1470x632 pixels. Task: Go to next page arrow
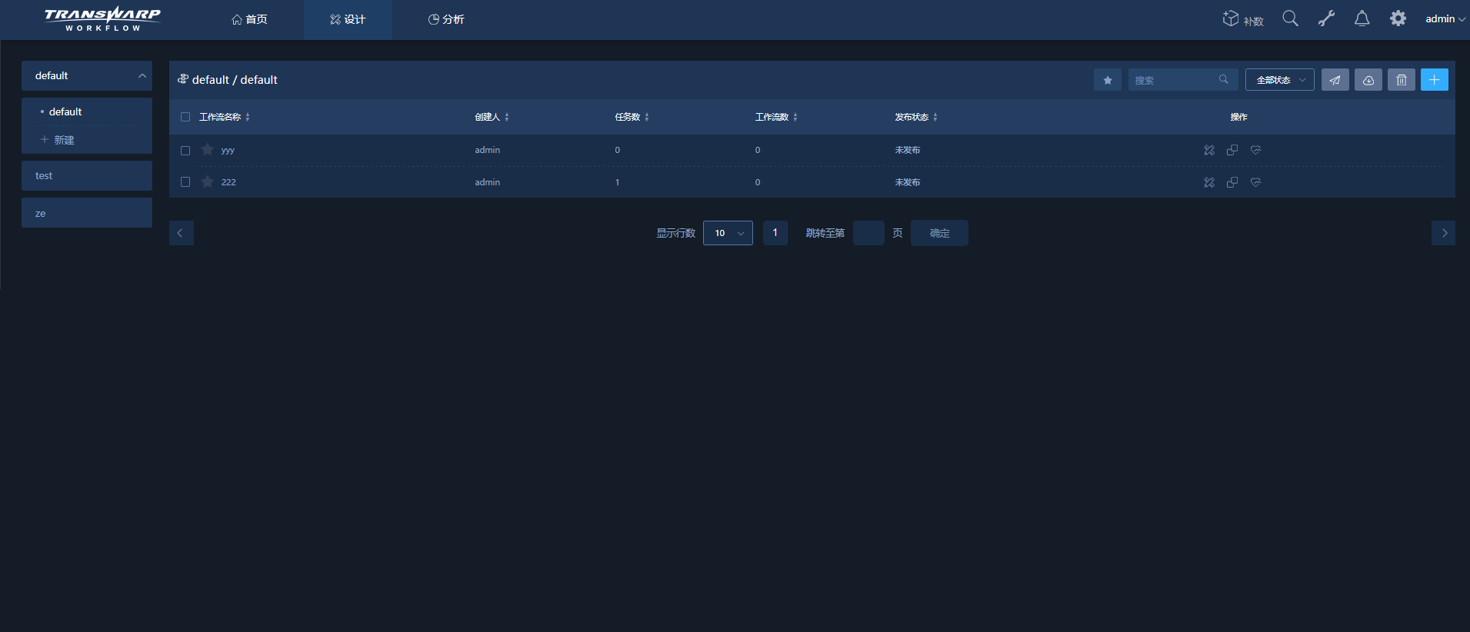pos(1443,233)
